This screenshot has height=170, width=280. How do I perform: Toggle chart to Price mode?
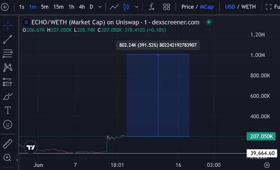tap(187, 7)
